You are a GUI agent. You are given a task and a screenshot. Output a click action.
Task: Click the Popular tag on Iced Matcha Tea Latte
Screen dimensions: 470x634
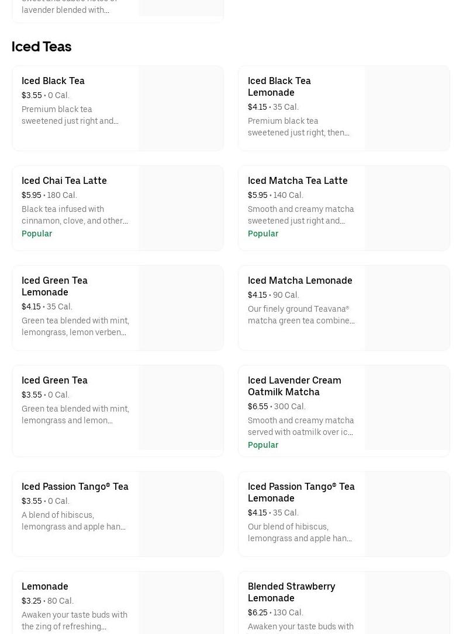(263, 234)
